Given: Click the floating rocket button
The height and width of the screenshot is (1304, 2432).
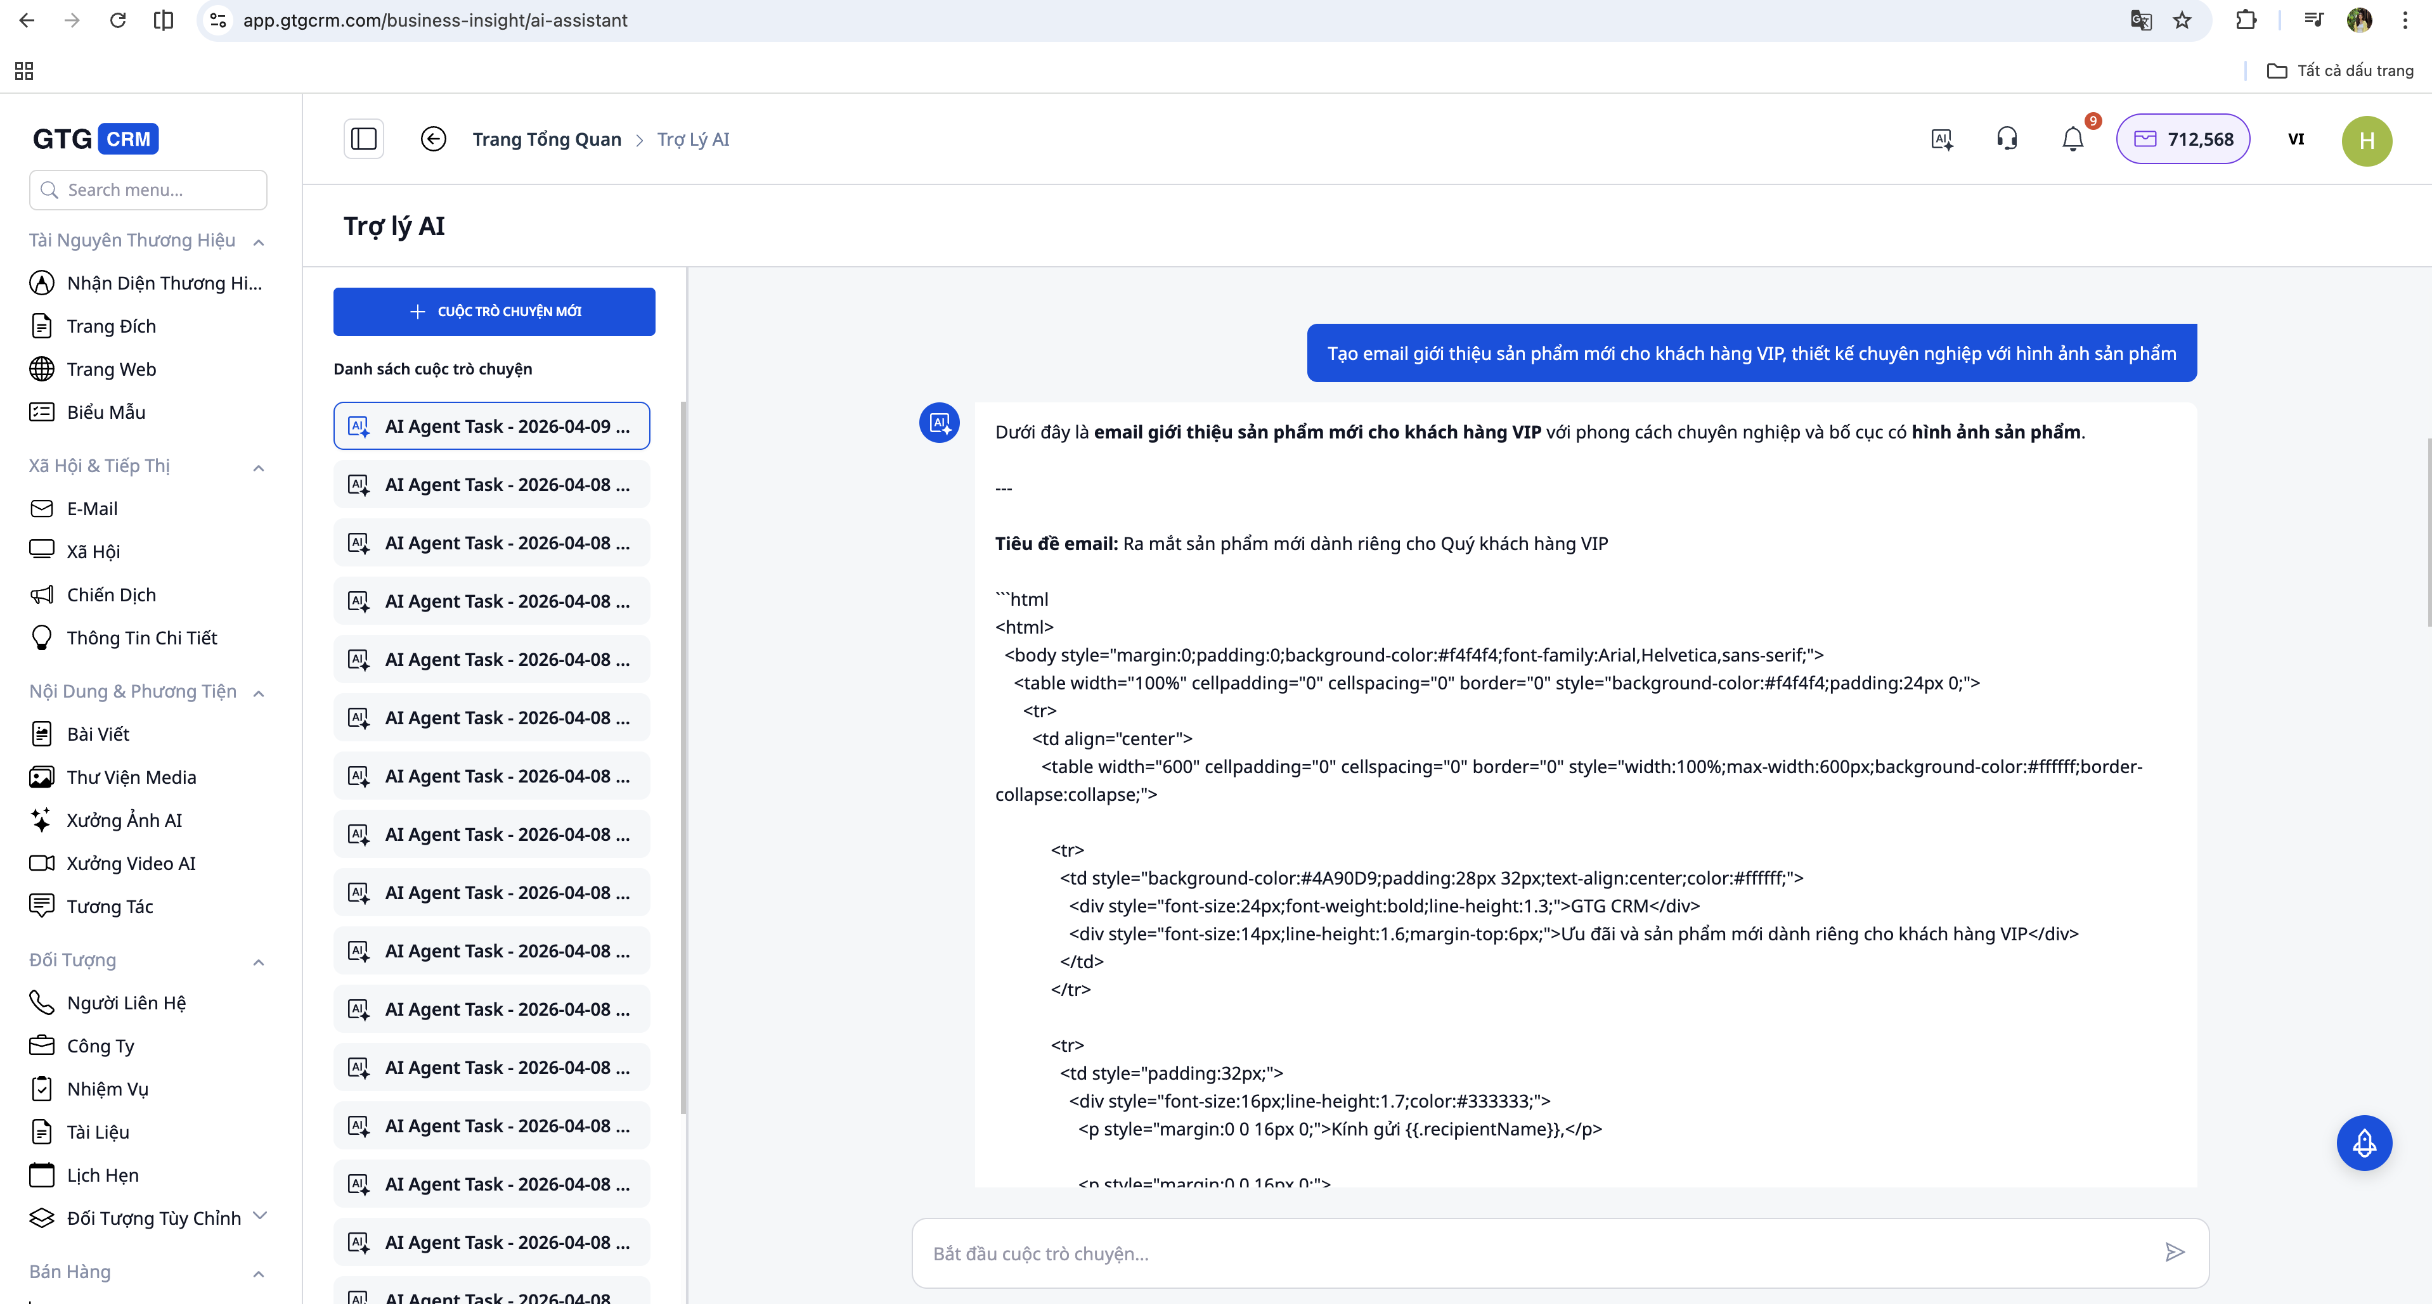Looking at the screenshot, I should [x=2364, y=1142].
